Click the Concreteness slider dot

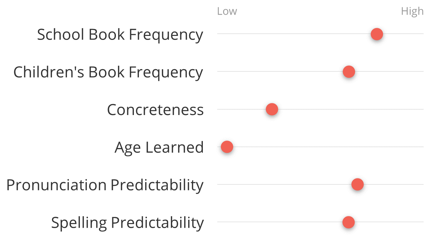pyautogui.click(x=272, y=109)
